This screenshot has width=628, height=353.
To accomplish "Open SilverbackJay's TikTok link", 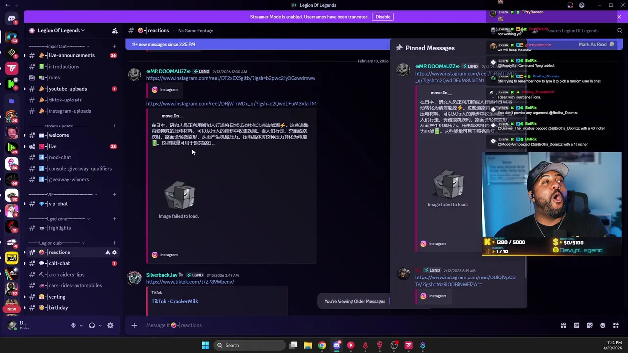I will (190, 282).
